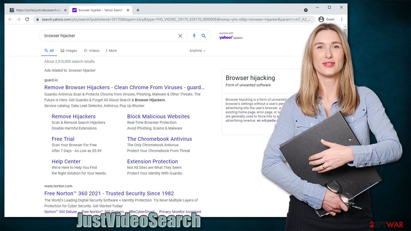Select the browser hijacker Yahoo Search tab
The image size is (411, 231).
[100, 10]
